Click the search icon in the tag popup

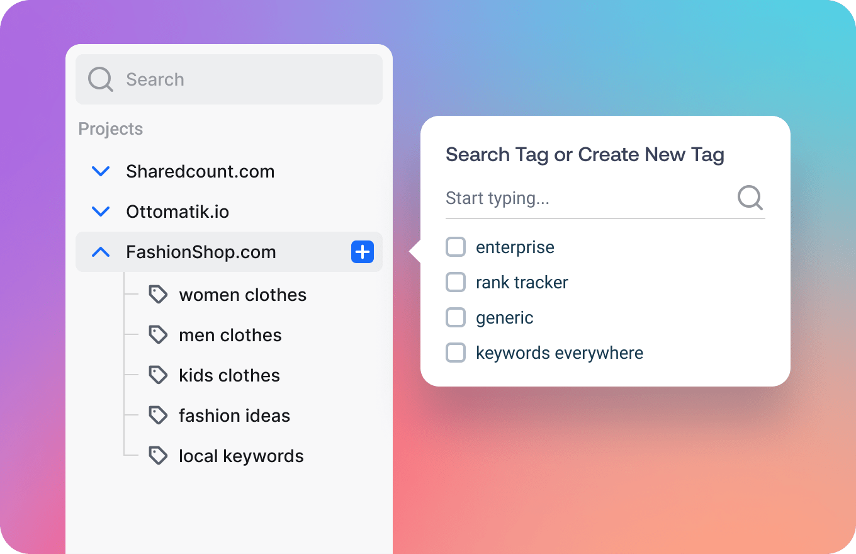(750, 198)
